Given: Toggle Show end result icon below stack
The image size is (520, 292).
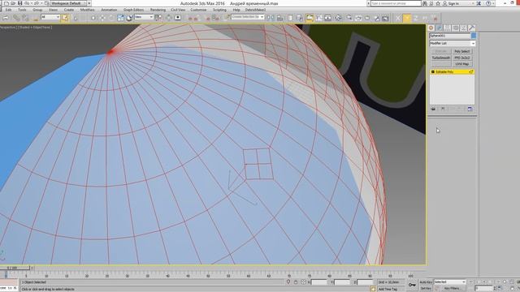Looking at the screenshot, I should (443, 109).
